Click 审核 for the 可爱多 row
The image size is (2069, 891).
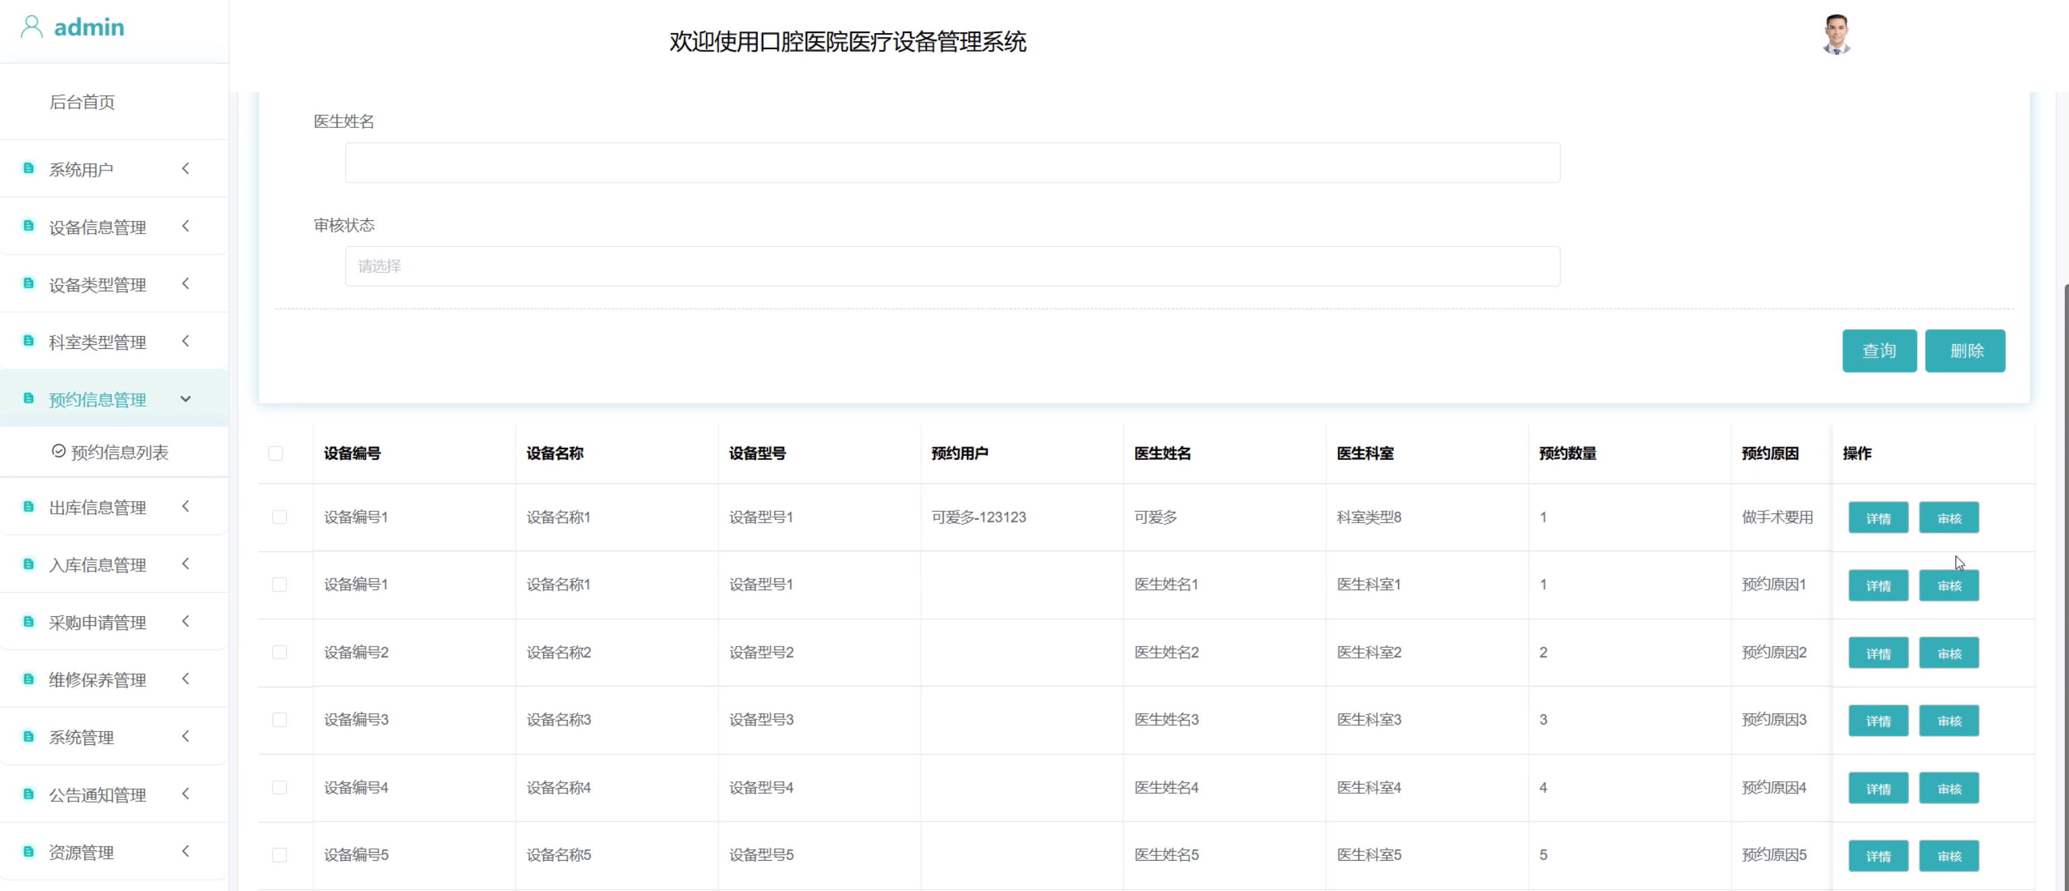(1949, 518)
